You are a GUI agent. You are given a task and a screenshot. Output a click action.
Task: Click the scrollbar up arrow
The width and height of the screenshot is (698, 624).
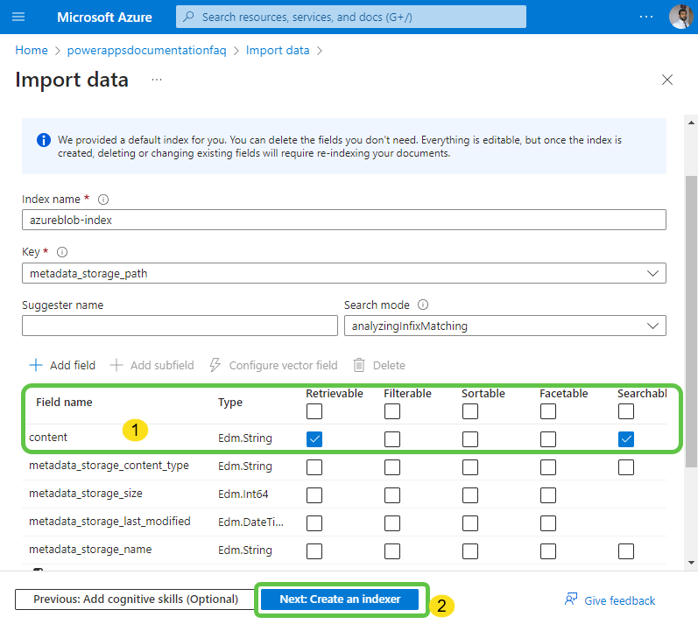(691, 123)
